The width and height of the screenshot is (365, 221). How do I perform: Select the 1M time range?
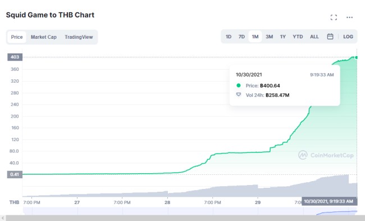tap(255, 37)
